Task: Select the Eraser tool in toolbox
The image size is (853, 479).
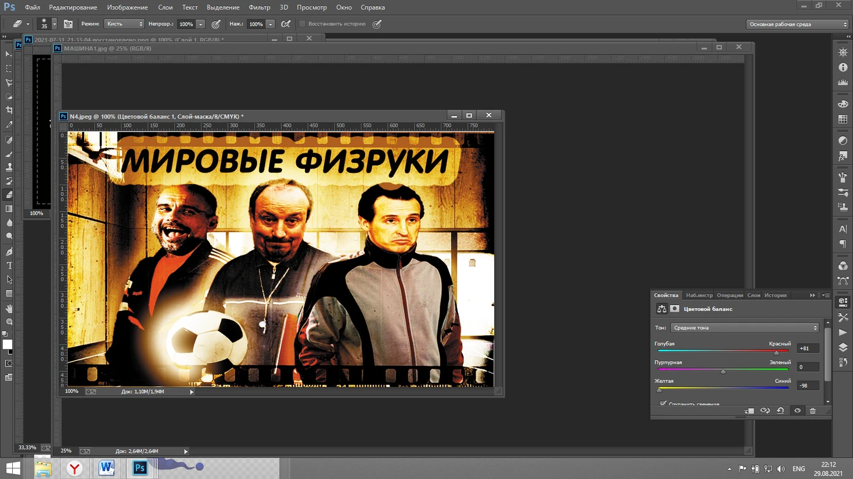Action: point(9,195)
